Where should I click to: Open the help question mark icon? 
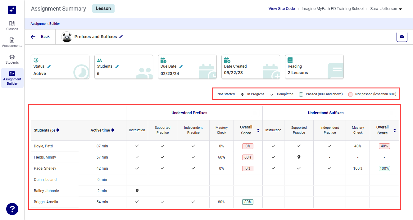[x=12, y=209]
